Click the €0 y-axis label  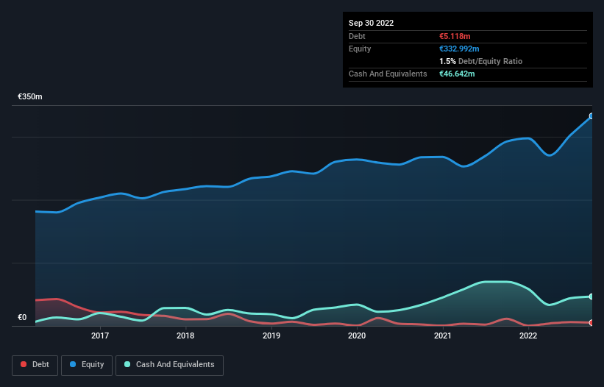(22, 318)
